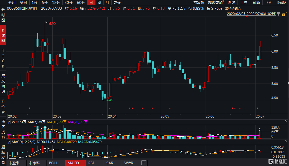This screenshot has height=166, width=289.
Task: Add a new indicator tab with plus icon
Action: [x=143, y=163]
